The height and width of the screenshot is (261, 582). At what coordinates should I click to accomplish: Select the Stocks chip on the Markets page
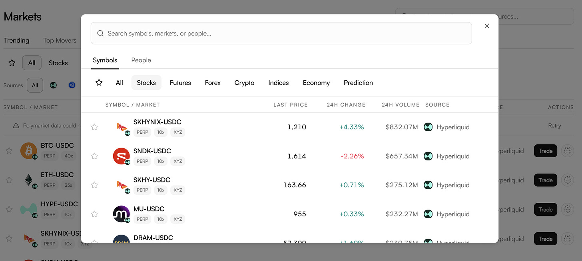58,63
